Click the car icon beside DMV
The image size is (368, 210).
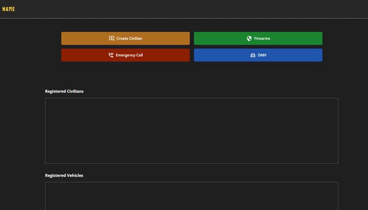pyautogui.click(x=253, y=55)
